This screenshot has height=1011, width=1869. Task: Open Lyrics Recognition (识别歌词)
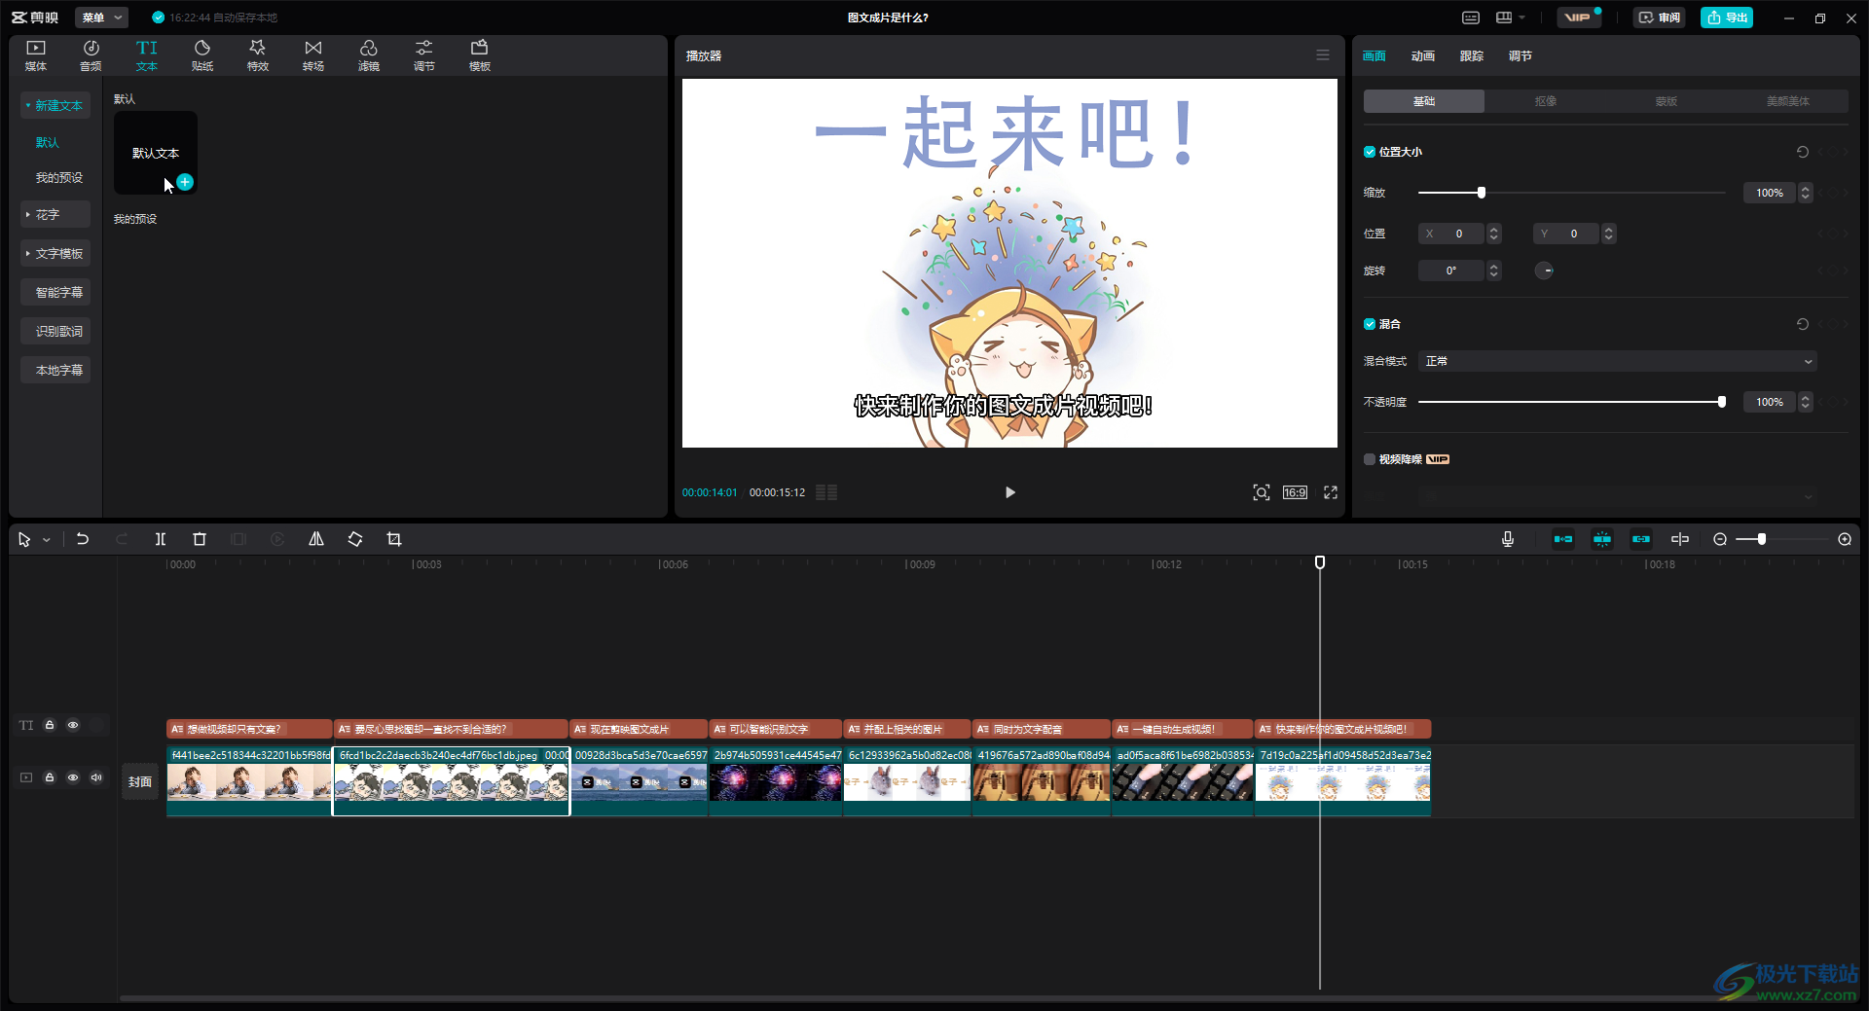point(55,331)
